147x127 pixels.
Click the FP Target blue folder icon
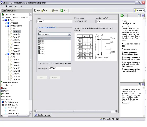(x=6, y=20)
